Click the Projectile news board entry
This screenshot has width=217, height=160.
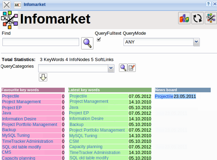(x=164, y=96)
